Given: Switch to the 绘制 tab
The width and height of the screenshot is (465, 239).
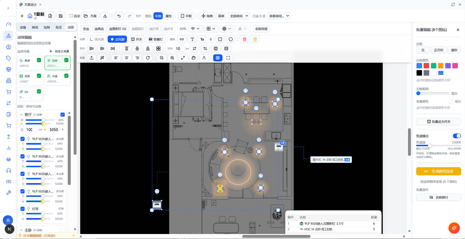Looking at the screenshot, I should point(46,28).
